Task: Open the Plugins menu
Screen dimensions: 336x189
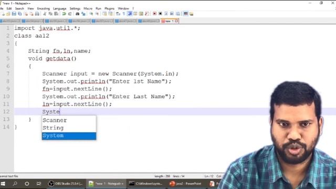Action: click(x=109, y=8)
